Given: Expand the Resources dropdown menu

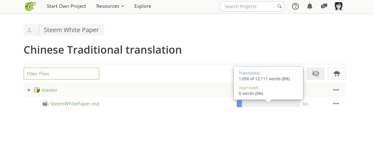Looking at the screenshot, I should (110, 6).
